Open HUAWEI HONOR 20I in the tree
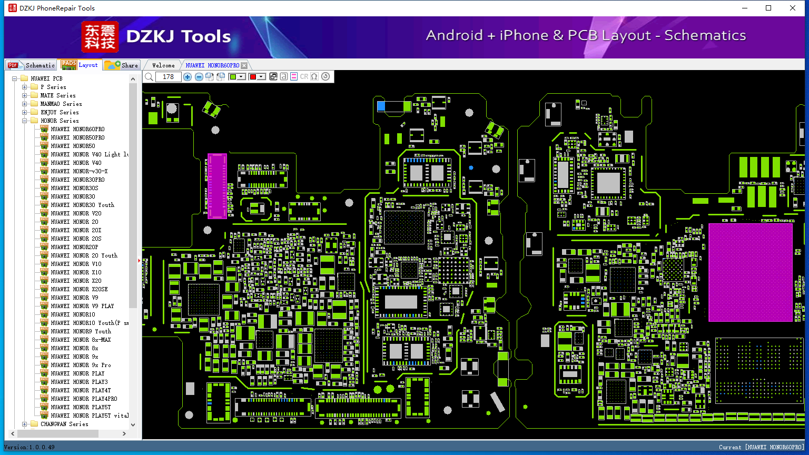 click(76, 230)
